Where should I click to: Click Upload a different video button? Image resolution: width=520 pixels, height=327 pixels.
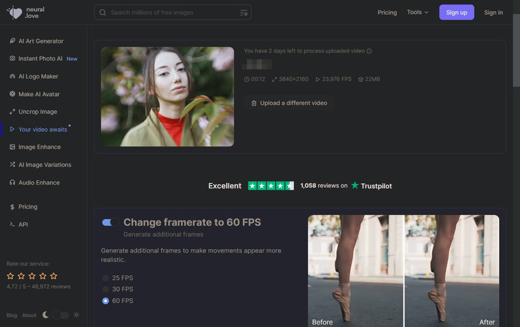(x=289, y=103)
